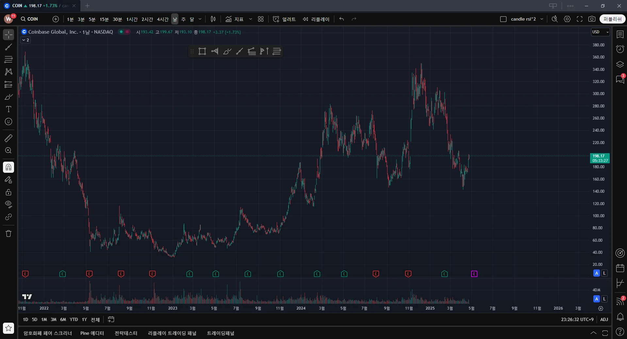Pick the ruler measure tool
Viewport: 627px width, 339px height.
[x=8, y=138]
